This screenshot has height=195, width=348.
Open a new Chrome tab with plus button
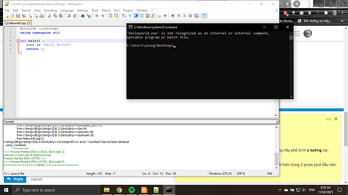(x=297, y=4)
